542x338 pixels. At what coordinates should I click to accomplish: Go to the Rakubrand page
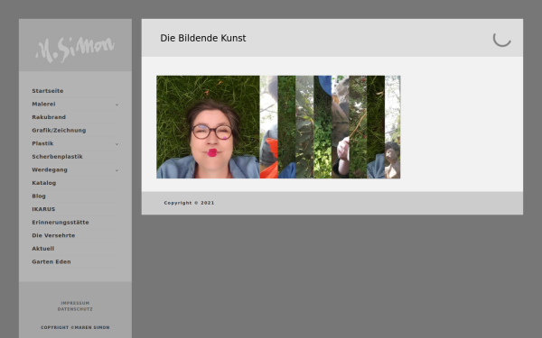(49, 117)
